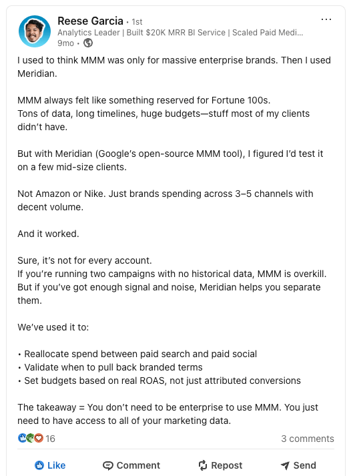Open the Reese Garcia name link
Viewport: 351px width, 476px height.
pyautogui.click(x=90, y=21)
